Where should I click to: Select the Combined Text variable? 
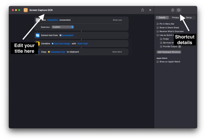point(57,52)
